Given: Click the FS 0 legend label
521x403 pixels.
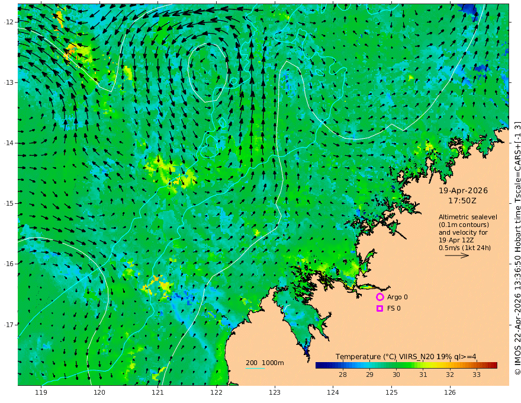Looking at the screenshot, I should (x=394, y=309).
